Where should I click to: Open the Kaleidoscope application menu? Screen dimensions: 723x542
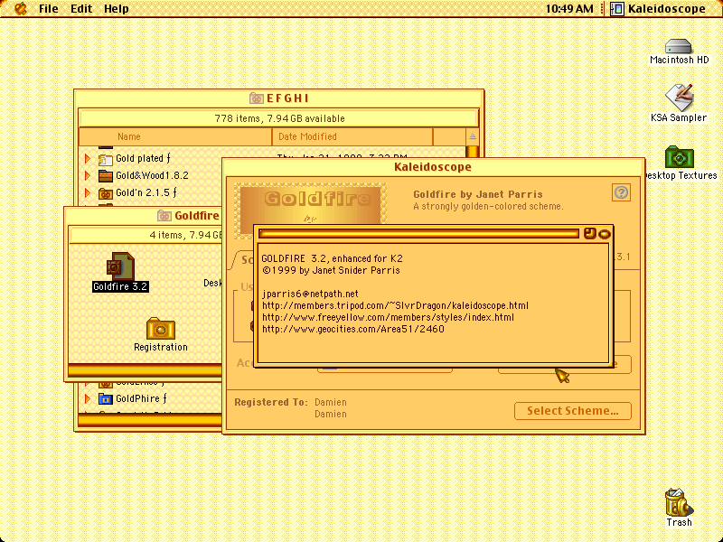[658, 9]
